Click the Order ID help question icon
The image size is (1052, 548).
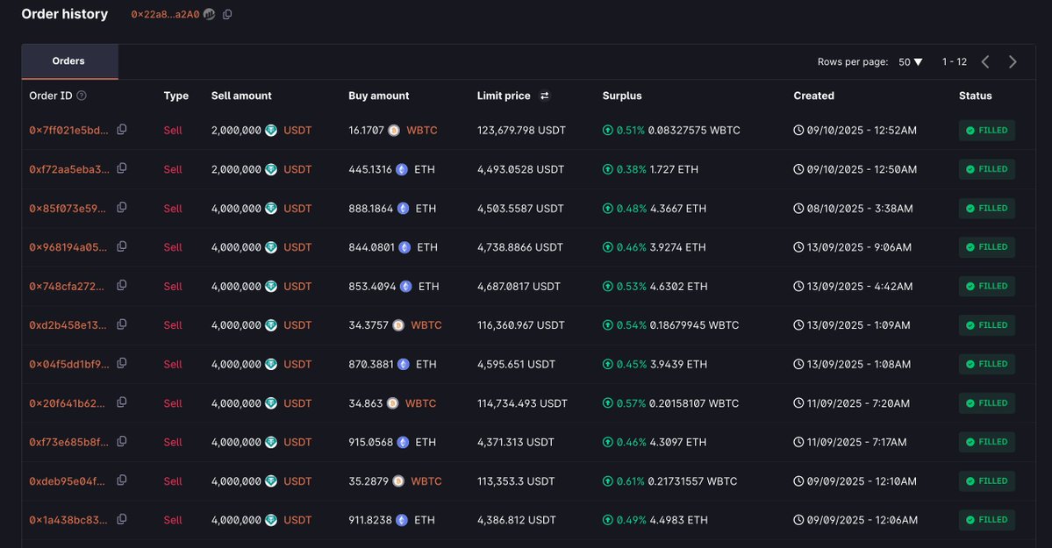[82, 96]
